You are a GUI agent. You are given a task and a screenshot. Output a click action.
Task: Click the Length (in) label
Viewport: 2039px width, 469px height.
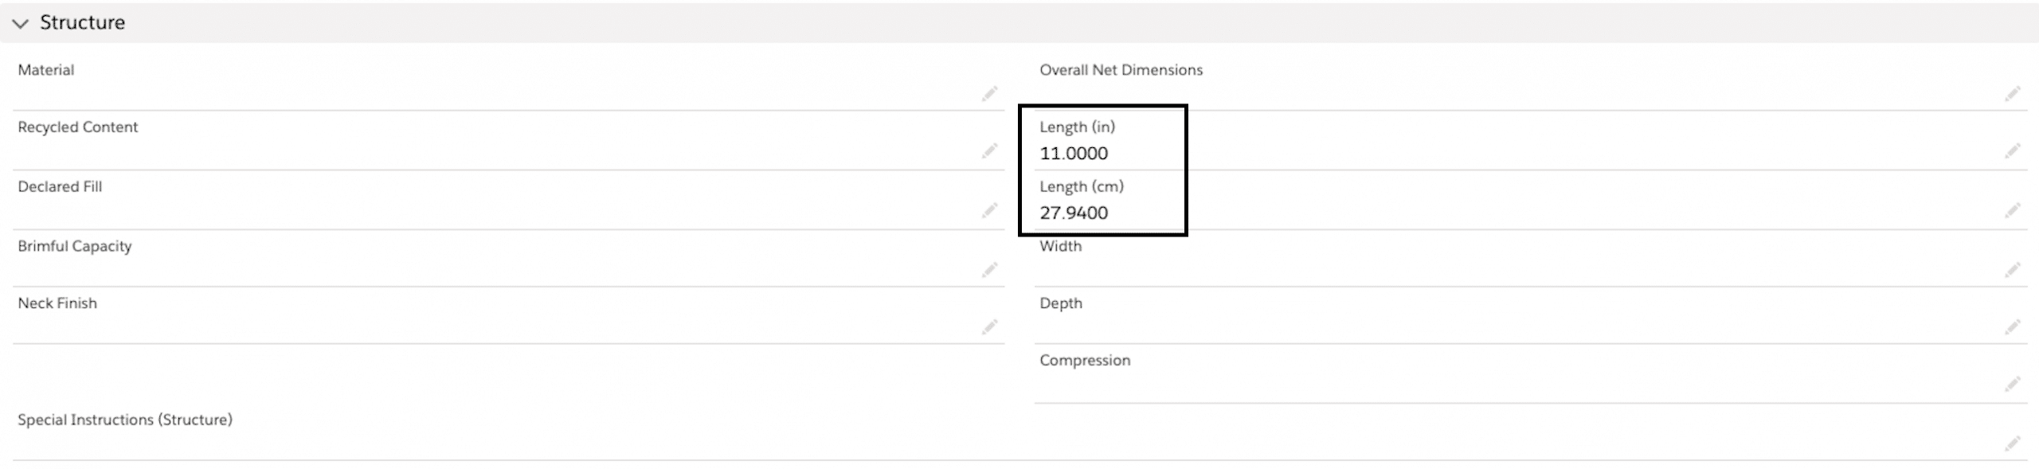coord(1077,127)
